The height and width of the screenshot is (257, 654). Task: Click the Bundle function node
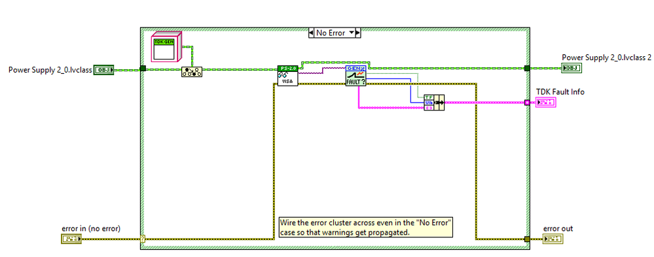click(434, 103)
